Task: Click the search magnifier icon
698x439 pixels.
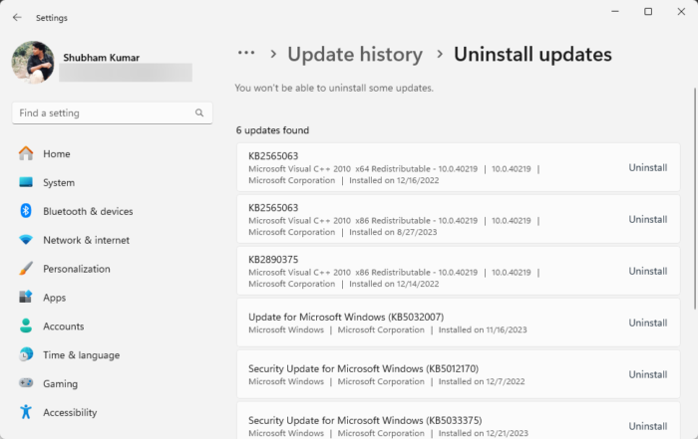Action: click(199, 113)
